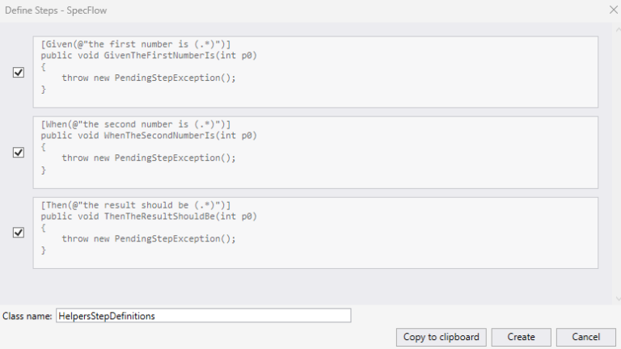Viewport: 621px width, 349px height.
Task: Focus the Class name text field
Action: (x=203, y=316)
